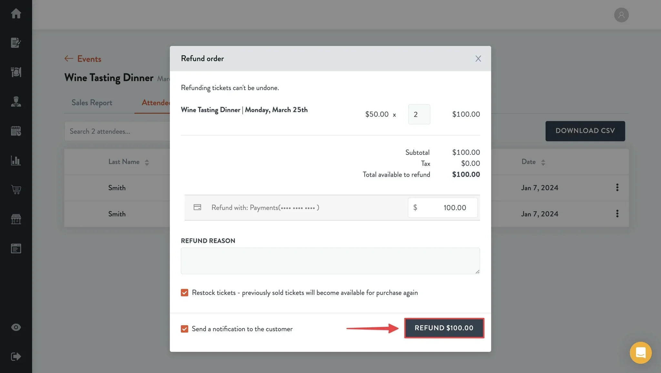Click the first Jan 7, 2024 date cell
The width and height of the screenshot is (661, 373).
pyautogui.click(x=539, y=188)
